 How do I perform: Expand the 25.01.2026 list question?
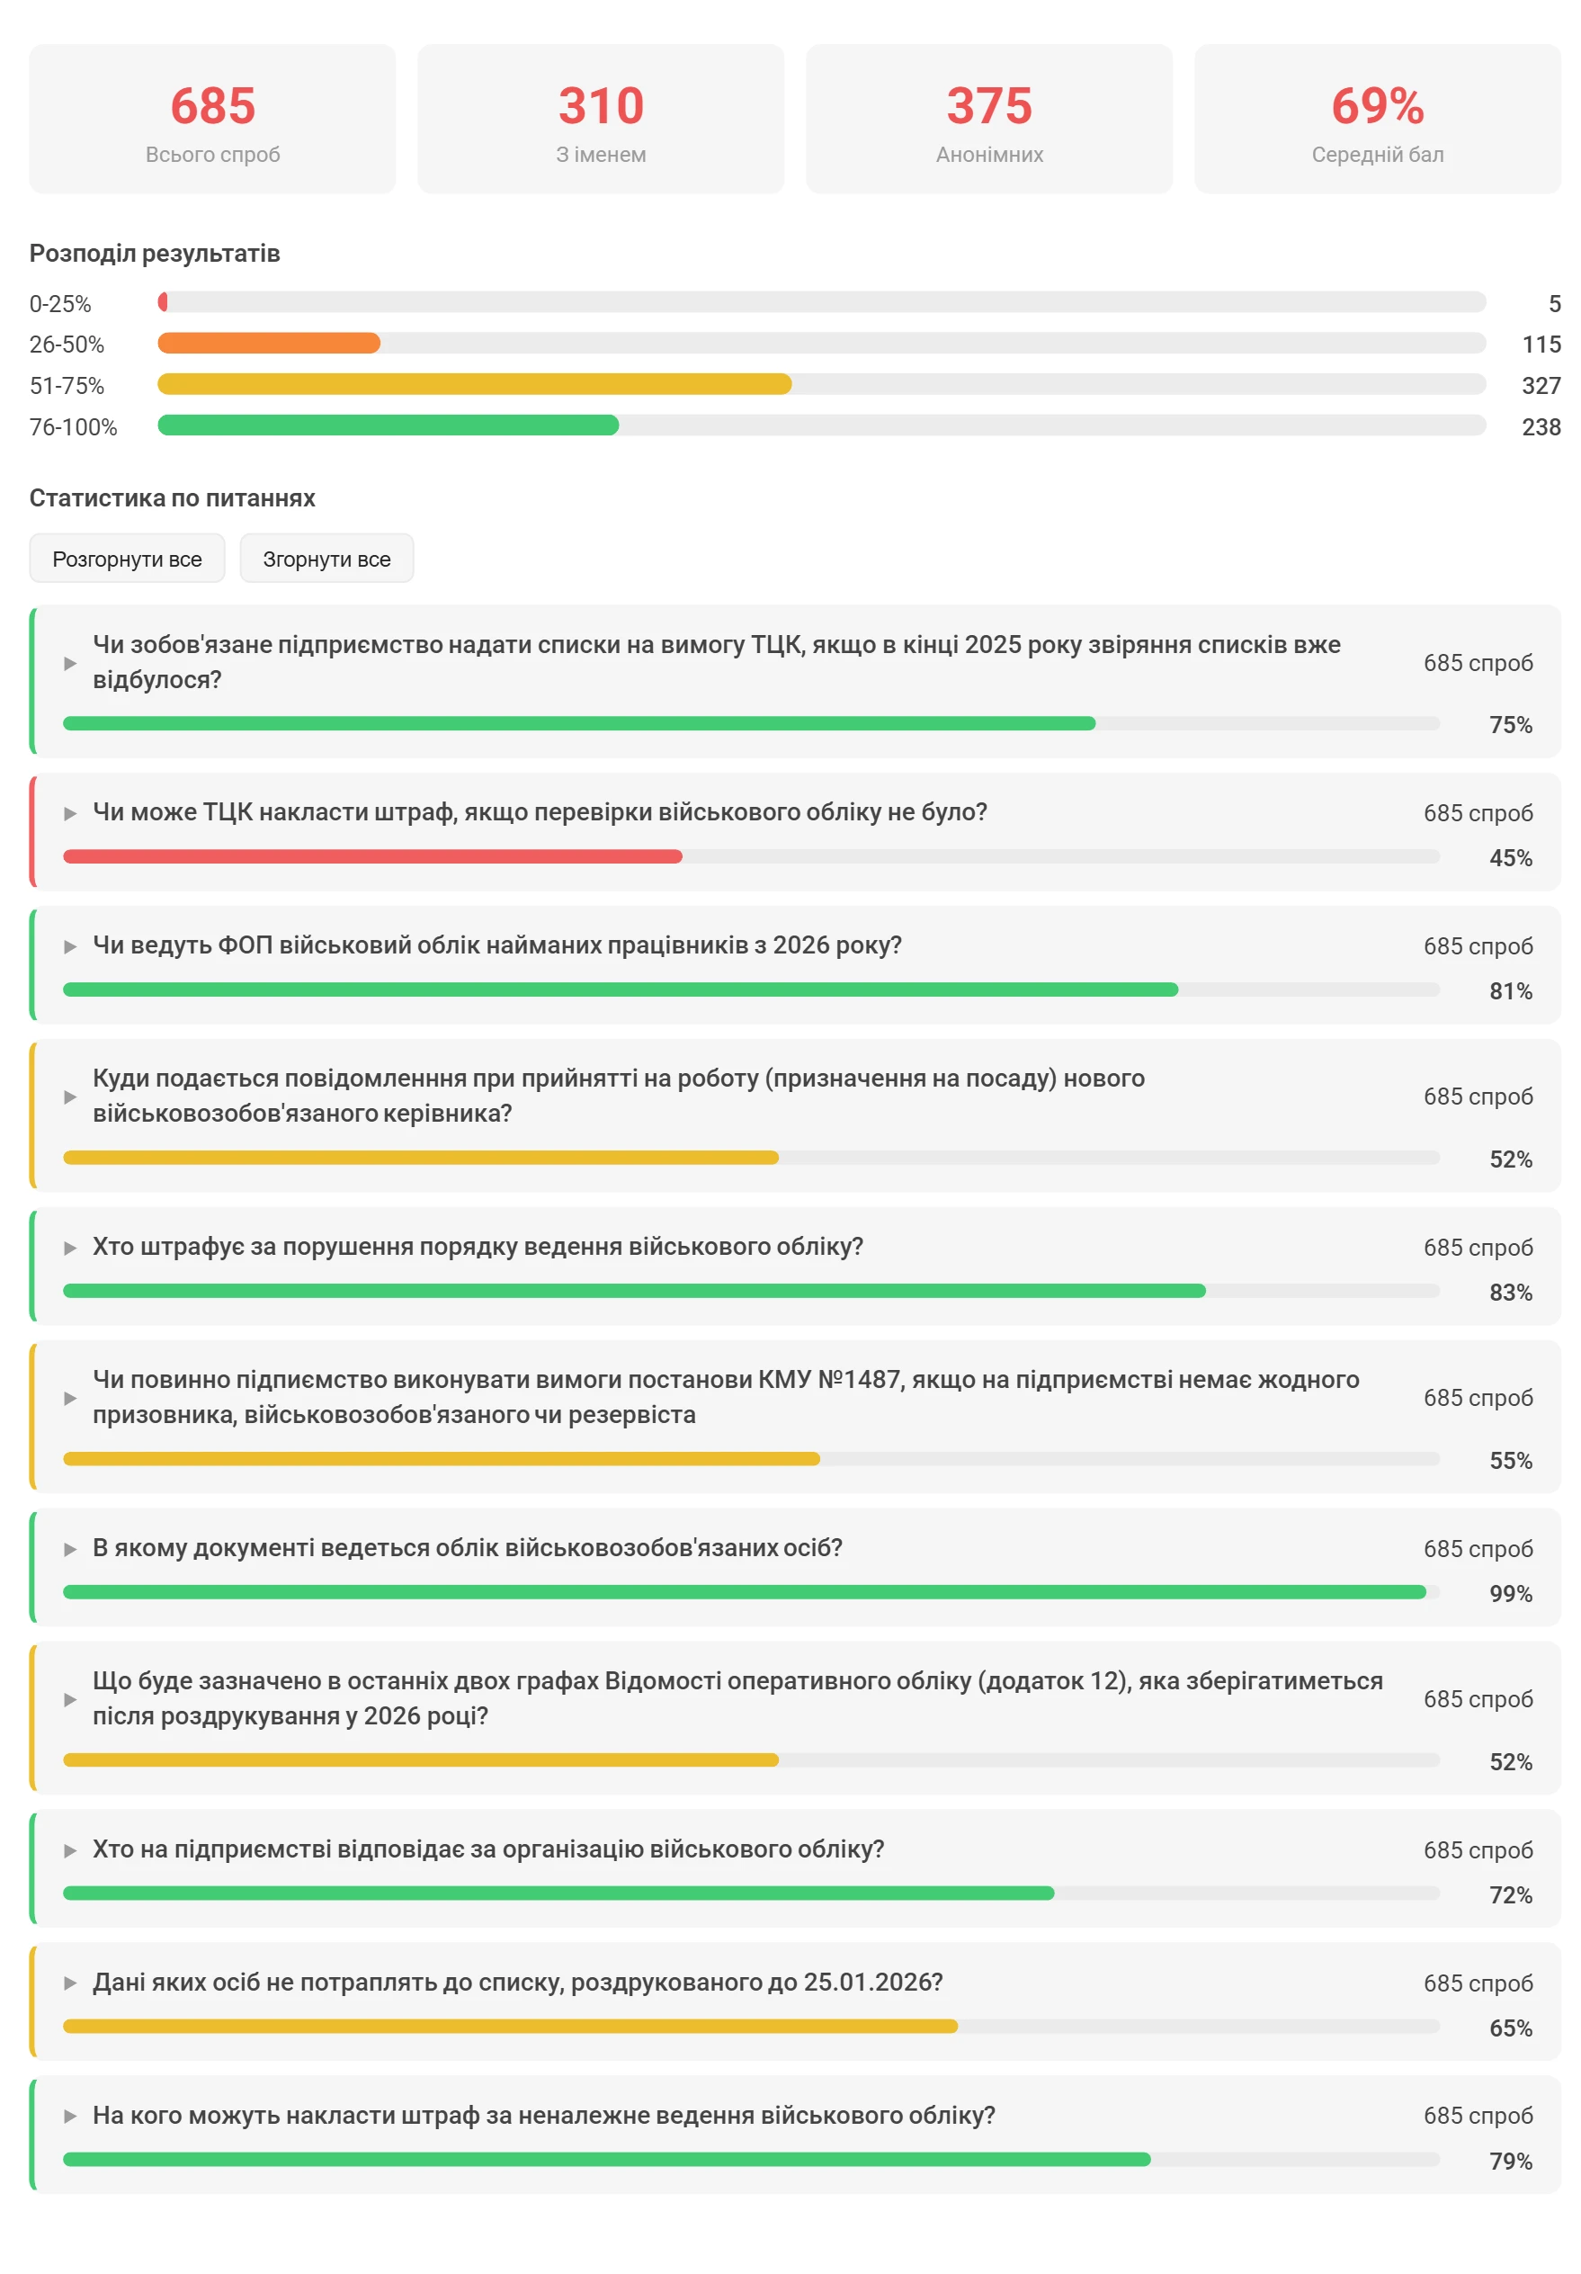(517, 1981)
